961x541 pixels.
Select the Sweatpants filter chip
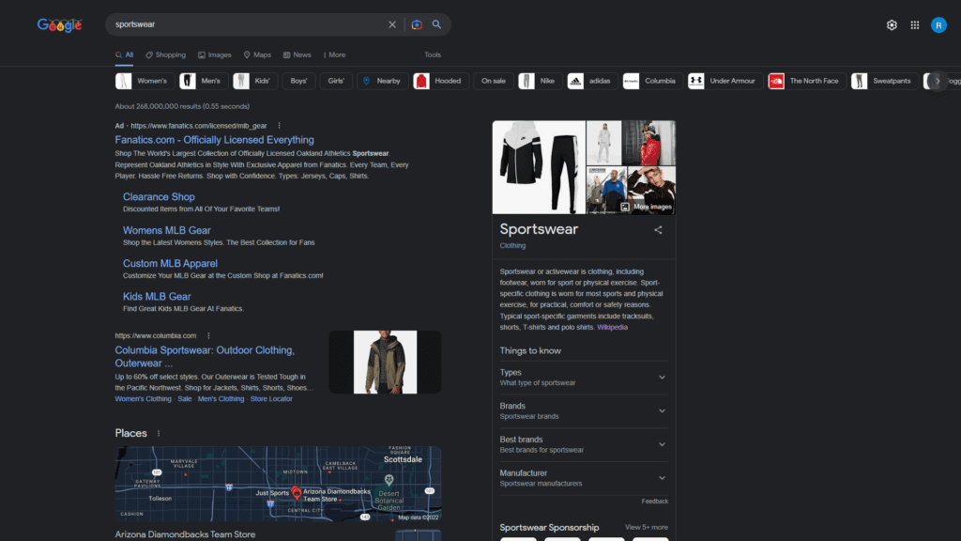pos(884,81)
